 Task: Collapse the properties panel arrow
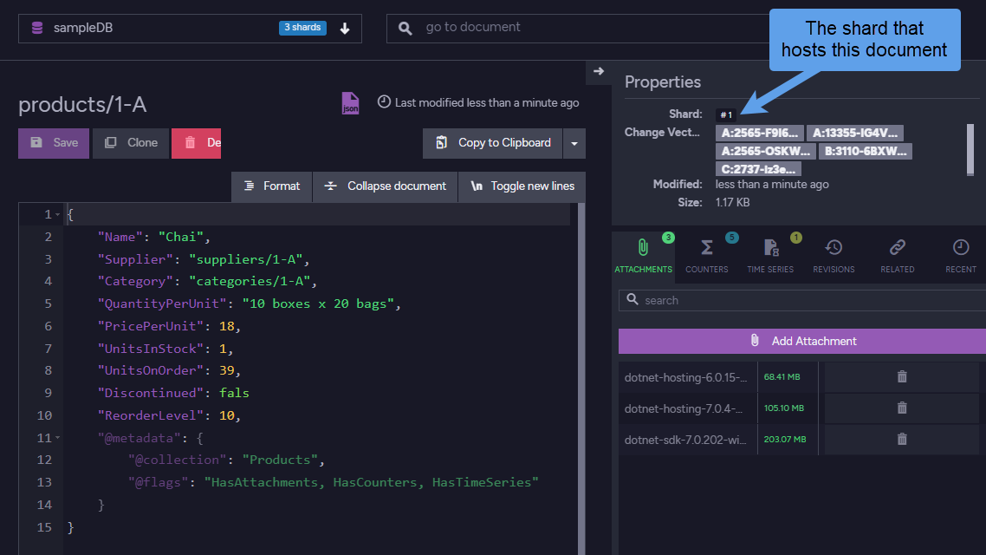click(599, 71)
